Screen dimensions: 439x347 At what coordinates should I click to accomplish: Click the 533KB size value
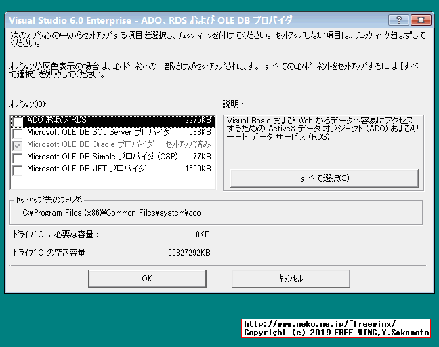200,132
